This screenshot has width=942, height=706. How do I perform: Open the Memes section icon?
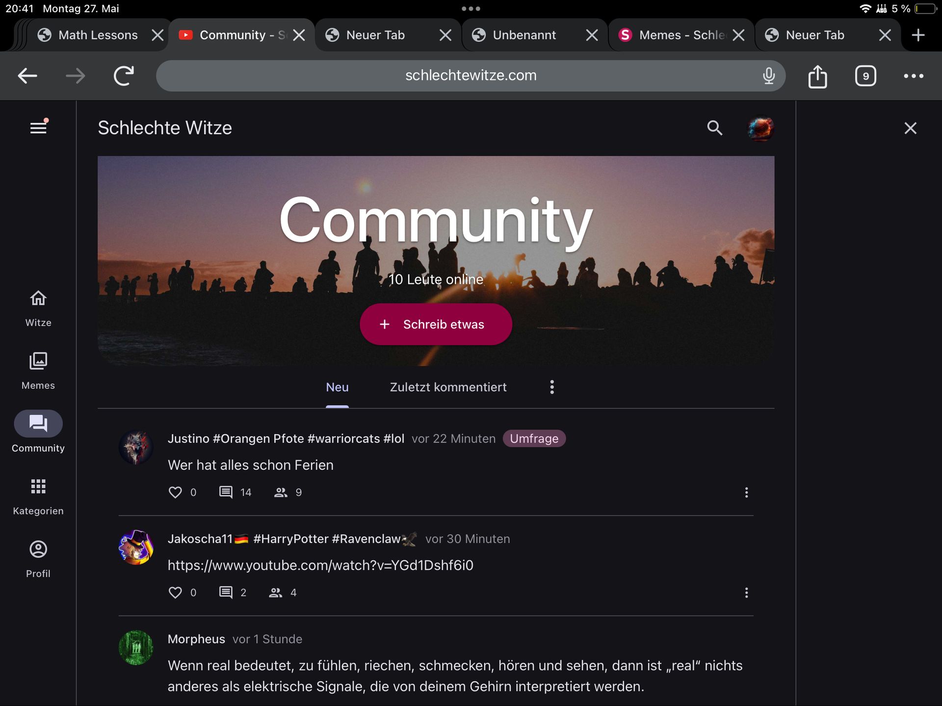[38, 360]
